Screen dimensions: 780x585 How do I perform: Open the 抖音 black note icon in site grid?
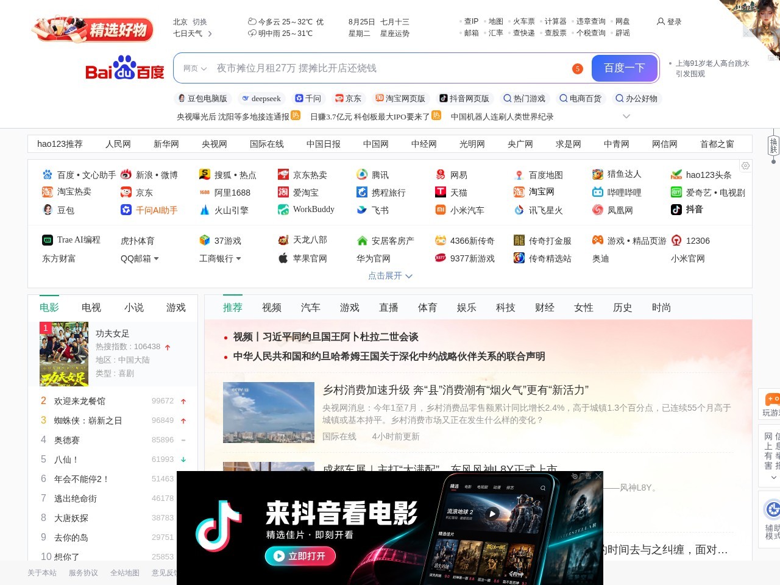pyautogui.click(x=676, y=210)
